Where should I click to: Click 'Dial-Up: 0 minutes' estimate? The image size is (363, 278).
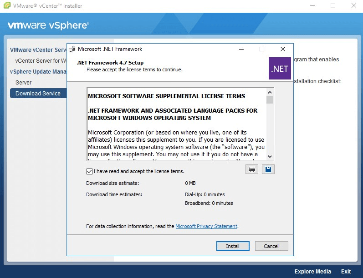[x=205, y=194]
